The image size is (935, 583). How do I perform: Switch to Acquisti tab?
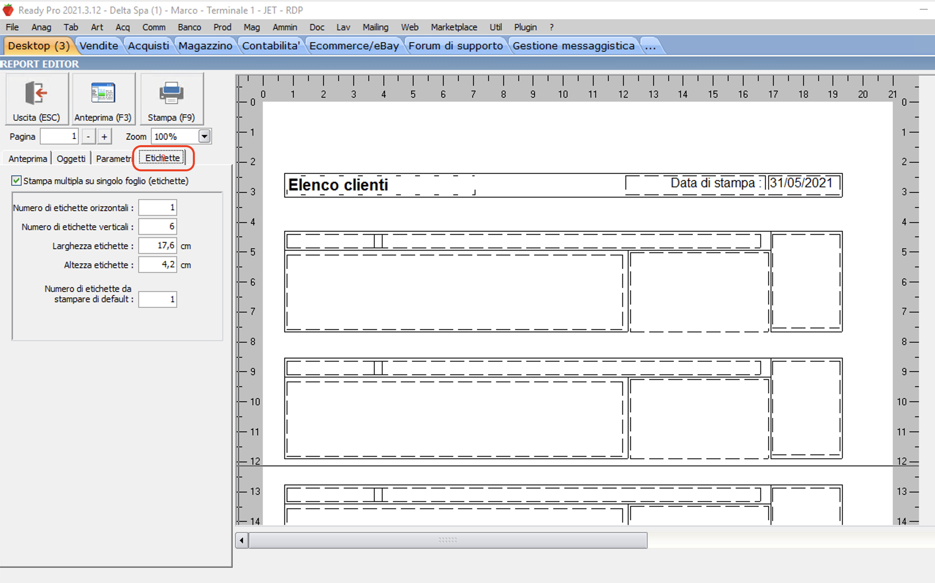pos(148,46)
